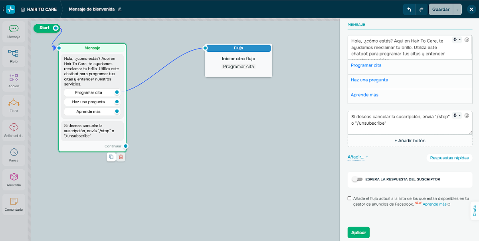This screenshot has height=241, width=479.
Task: Select the Mensaje block in sidebar
Action: (x=14, y=32)
